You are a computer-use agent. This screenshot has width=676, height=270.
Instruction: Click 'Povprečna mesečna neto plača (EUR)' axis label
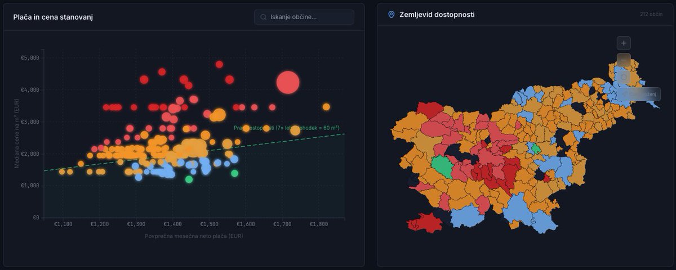coord(194,236)
